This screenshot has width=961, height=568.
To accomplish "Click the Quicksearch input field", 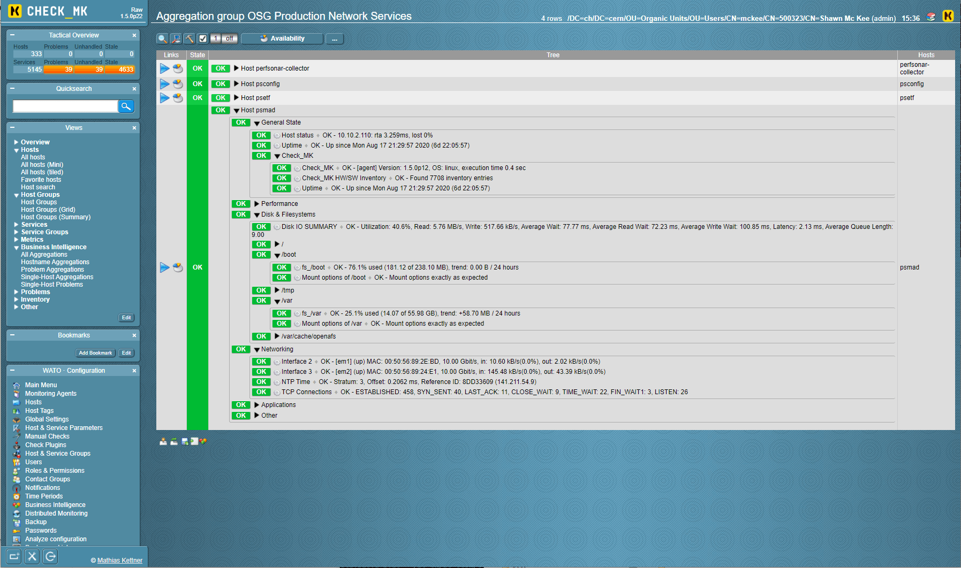I will coord(65,106).
